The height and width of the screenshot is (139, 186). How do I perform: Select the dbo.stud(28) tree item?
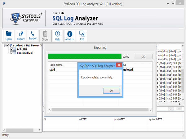coord(25,53)
